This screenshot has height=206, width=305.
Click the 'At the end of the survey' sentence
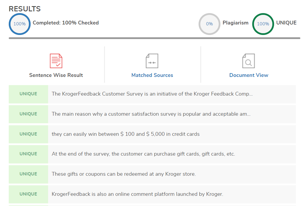(x=143, y=154)
